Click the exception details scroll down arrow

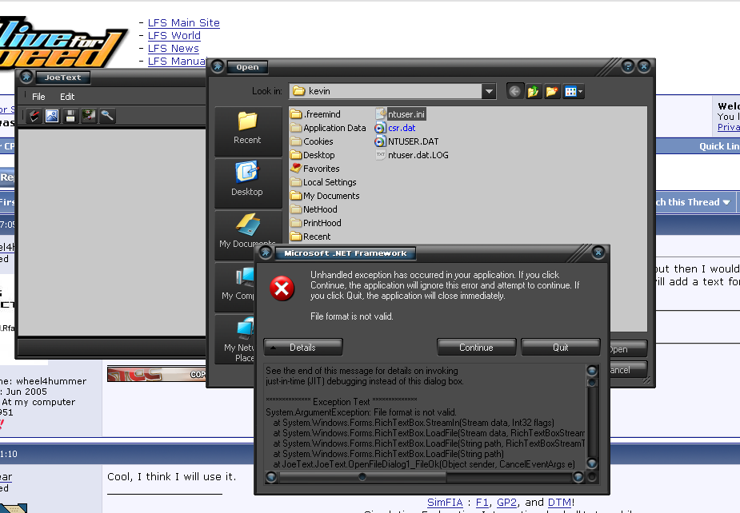point(592,463)
